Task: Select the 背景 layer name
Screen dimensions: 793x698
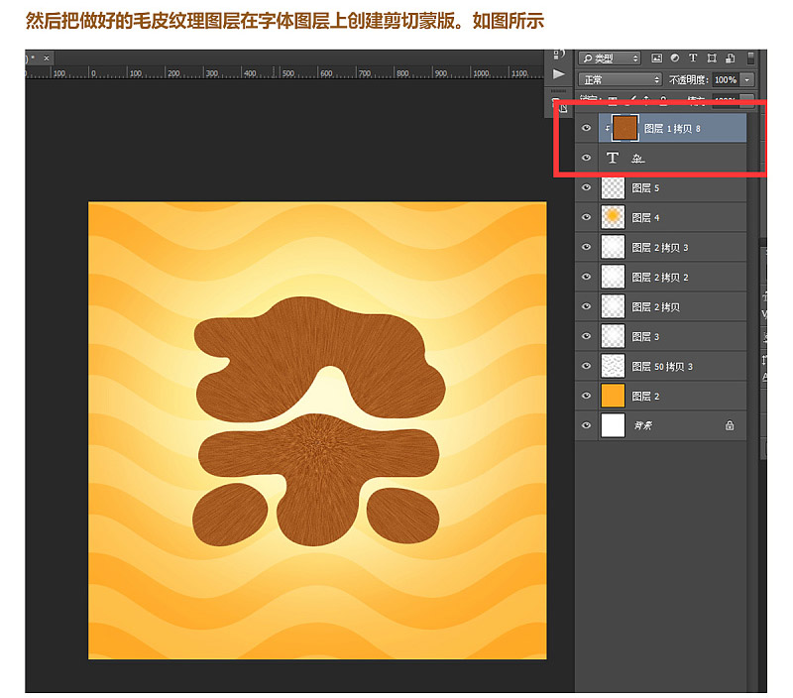Action: (642, 426)
